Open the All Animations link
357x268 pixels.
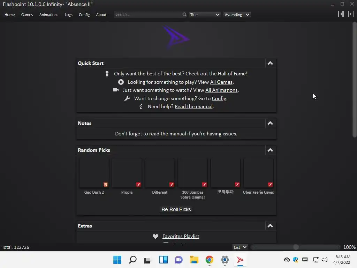pyautogui.click(x=221, y=90)
